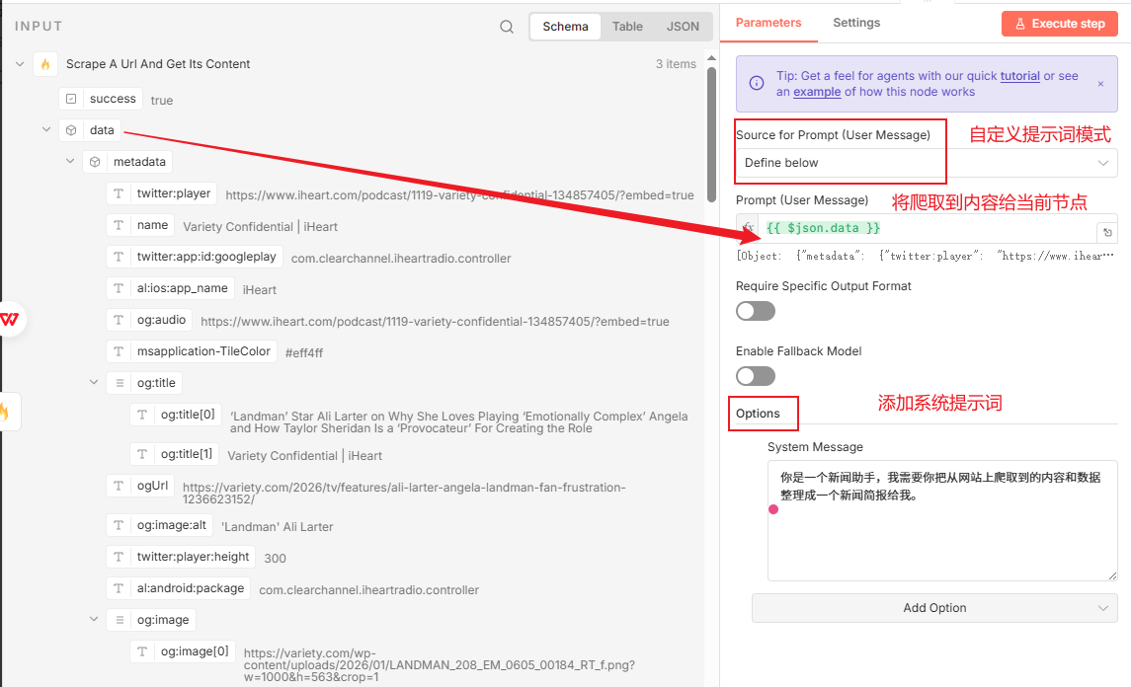The image size is (1131, 687).
Task: Open the Add Option dropdown
Action: (934, 608)
